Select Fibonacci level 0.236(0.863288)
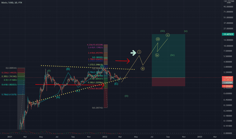The image size is (236, 139). coord(95,88)
